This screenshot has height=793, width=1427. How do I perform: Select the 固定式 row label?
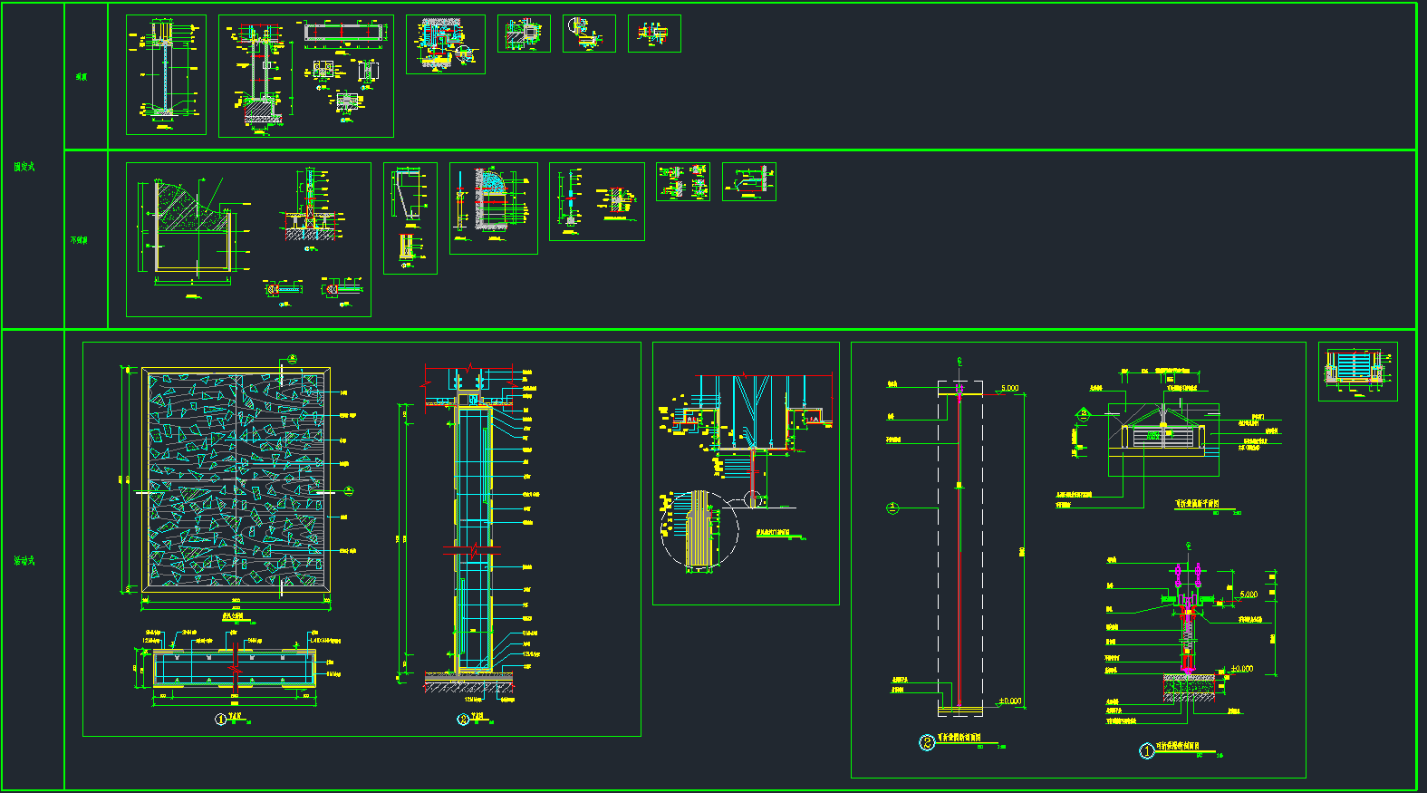pyautogui.click(x=24, y=167)
